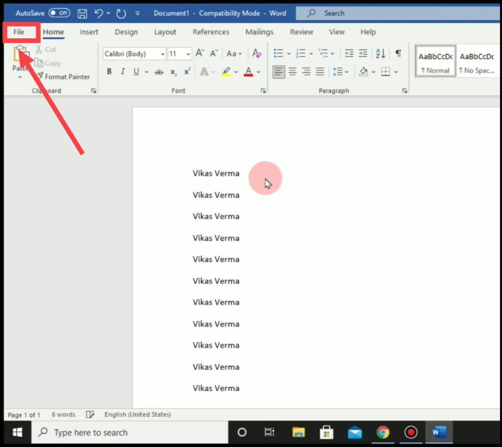This screenshot has width=502, height=447.
Task: Click Increase Indent icon
Action: point(363,53)
